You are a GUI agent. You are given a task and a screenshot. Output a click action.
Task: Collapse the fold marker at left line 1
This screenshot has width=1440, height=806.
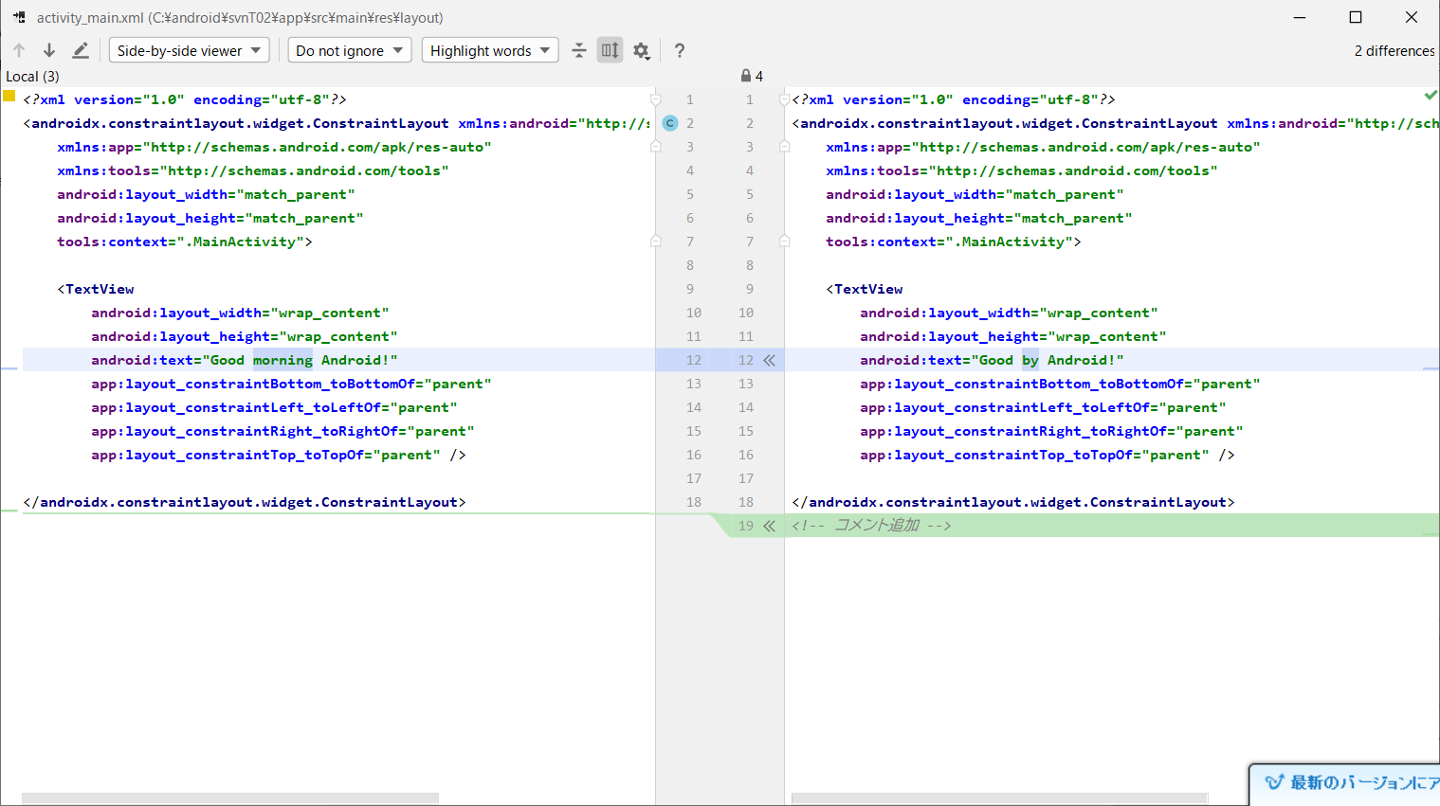[655, 99]
